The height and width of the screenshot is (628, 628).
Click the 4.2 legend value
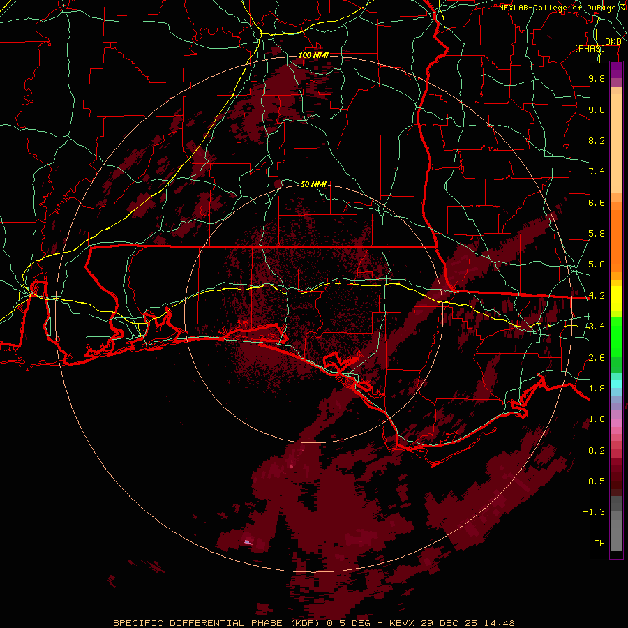coord(597,296)
